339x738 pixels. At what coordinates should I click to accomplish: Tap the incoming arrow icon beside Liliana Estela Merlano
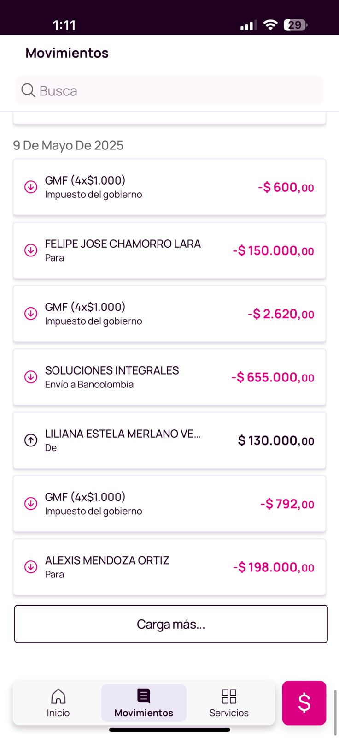(x=31, y=440)
